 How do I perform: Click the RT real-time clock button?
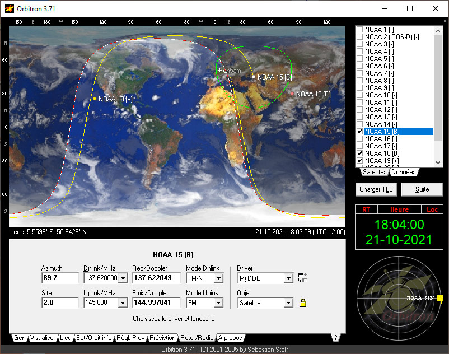pos(366,209)
